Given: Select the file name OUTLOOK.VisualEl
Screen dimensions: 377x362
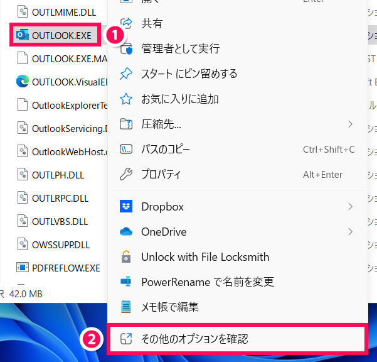Looking at the screenshot, I should coord(70,82).
